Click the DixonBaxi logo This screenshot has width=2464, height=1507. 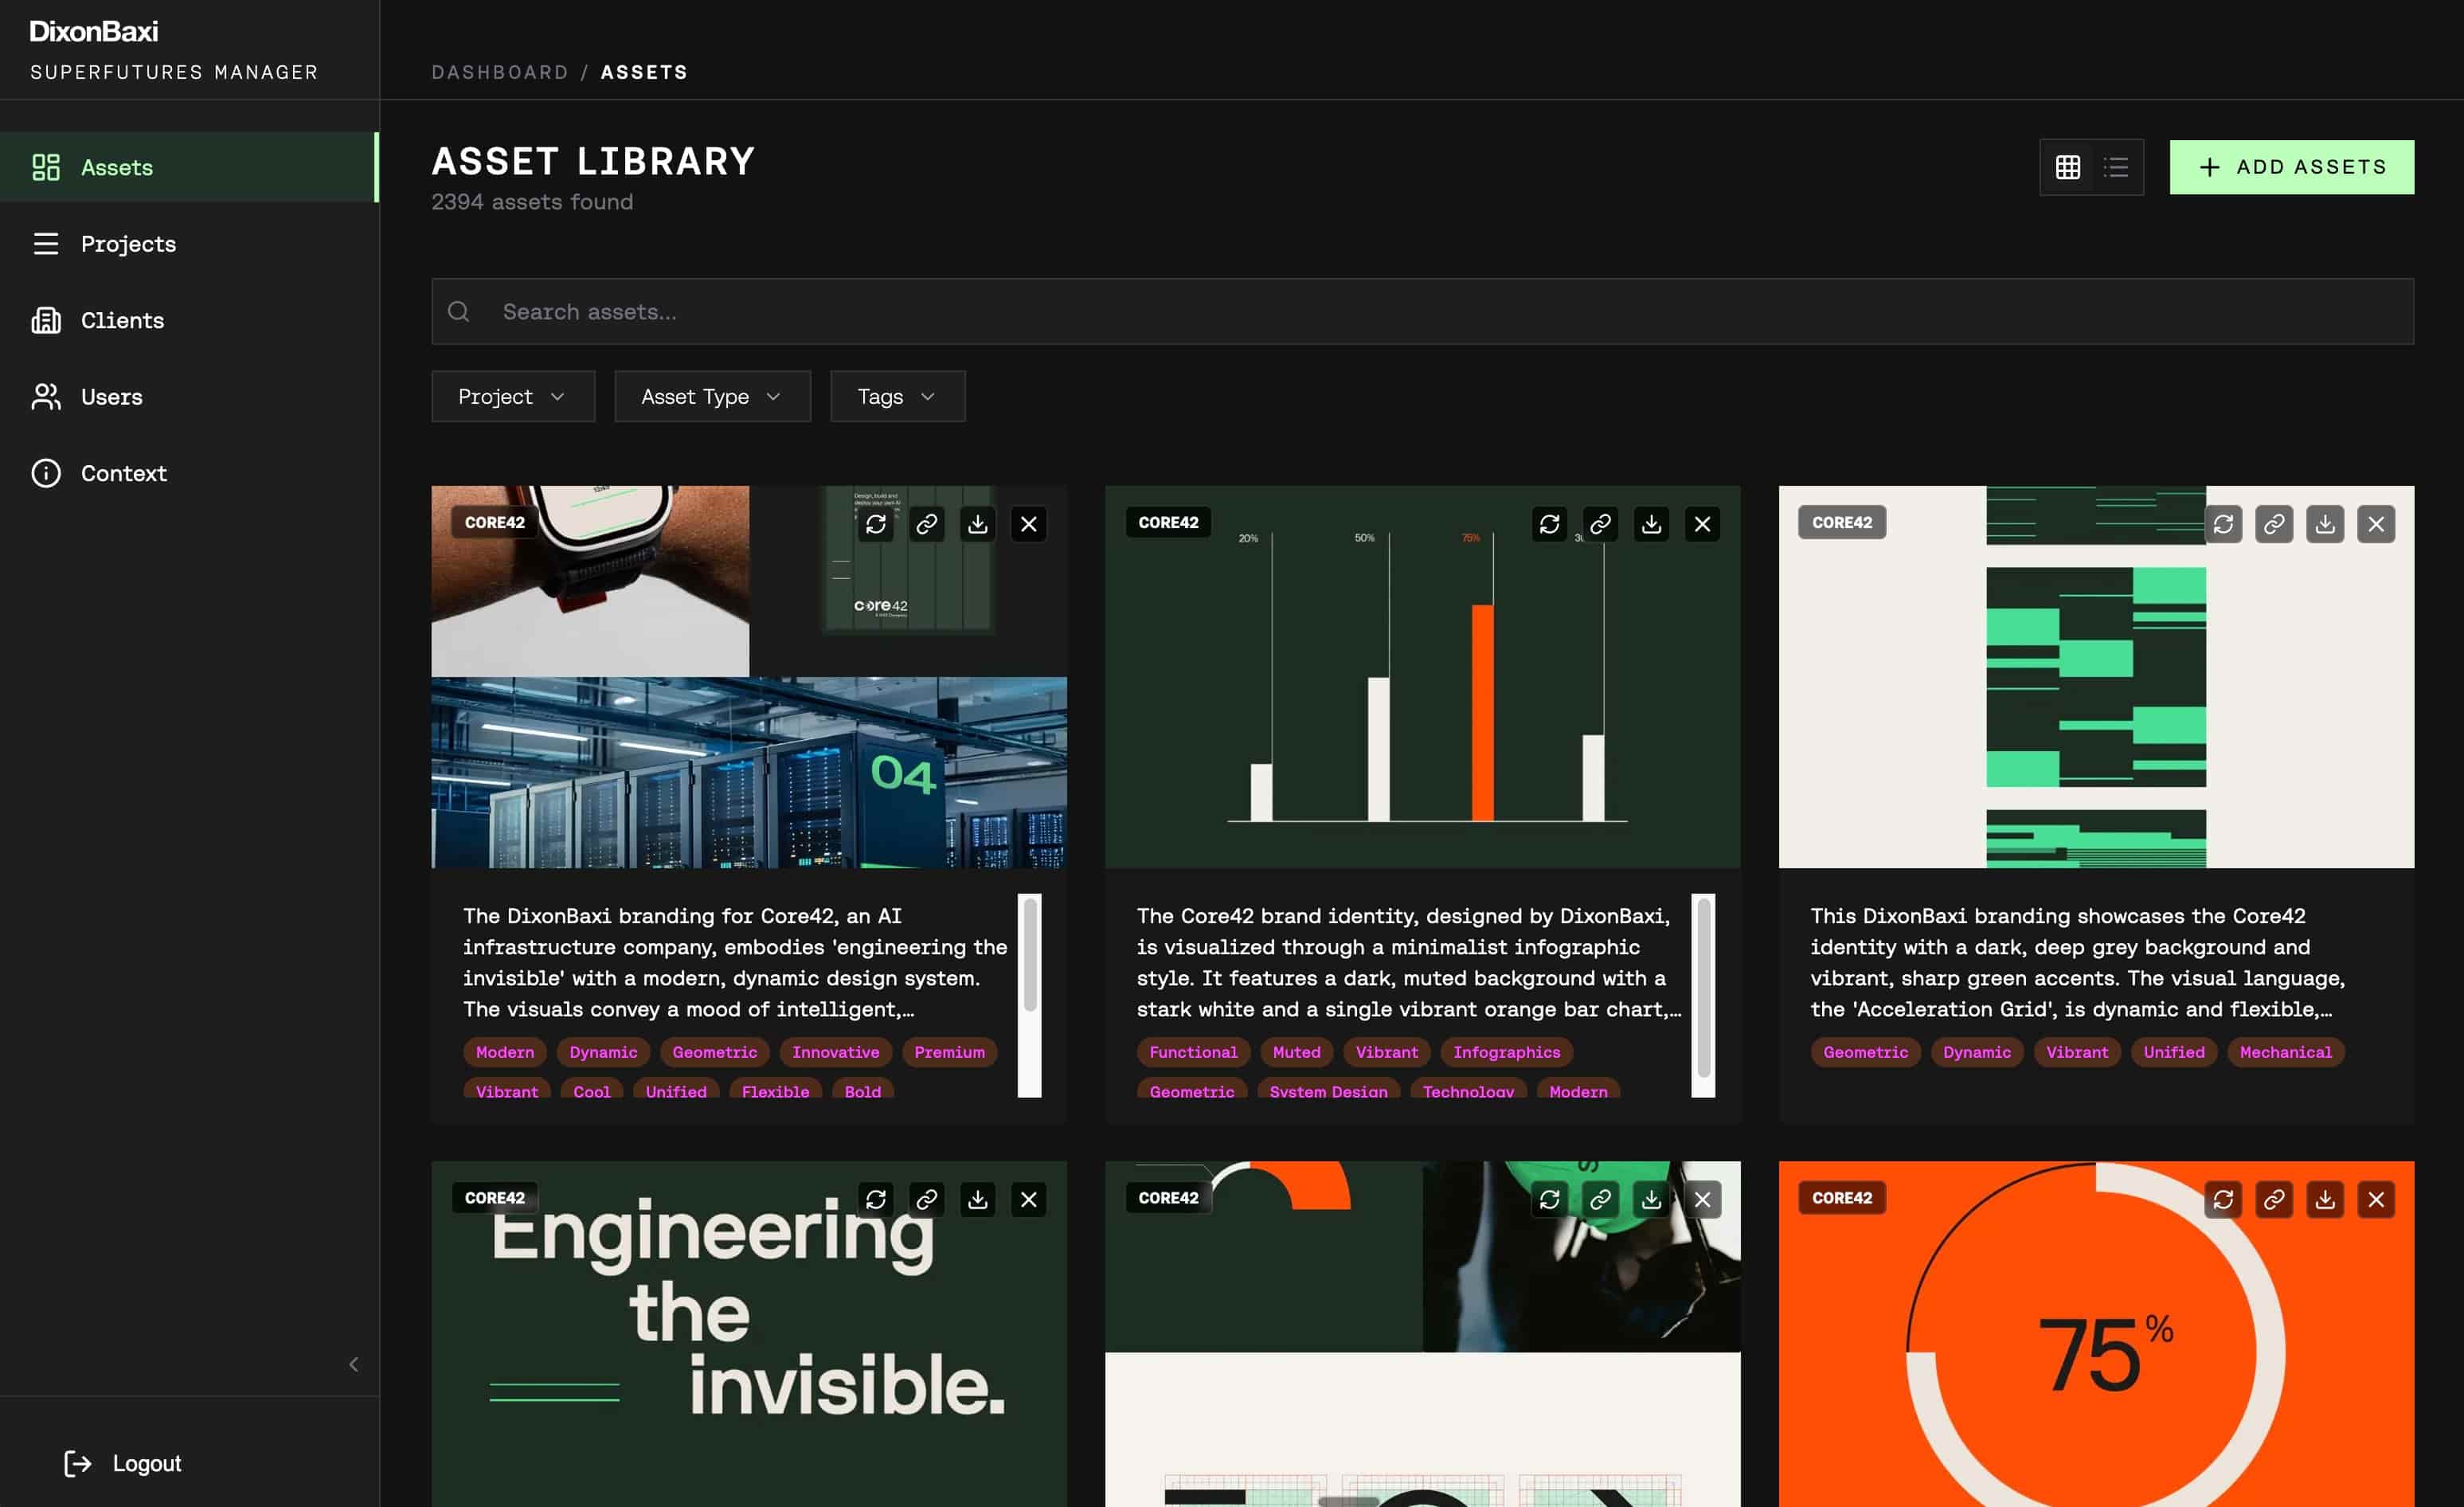click(x=94, y=31)
